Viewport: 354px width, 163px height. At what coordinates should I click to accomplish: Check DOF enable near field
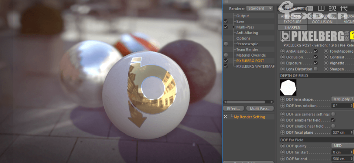(x=333, y=126)
